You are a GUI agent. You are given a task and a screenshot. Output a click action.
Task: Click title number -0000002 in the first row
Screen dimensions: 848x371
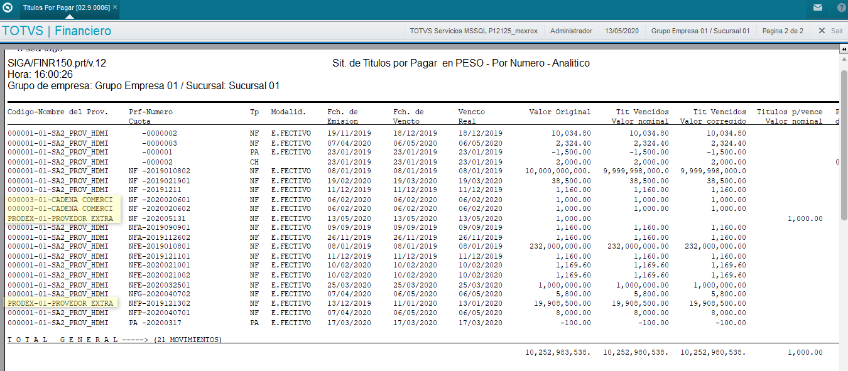tap(160, 133)
